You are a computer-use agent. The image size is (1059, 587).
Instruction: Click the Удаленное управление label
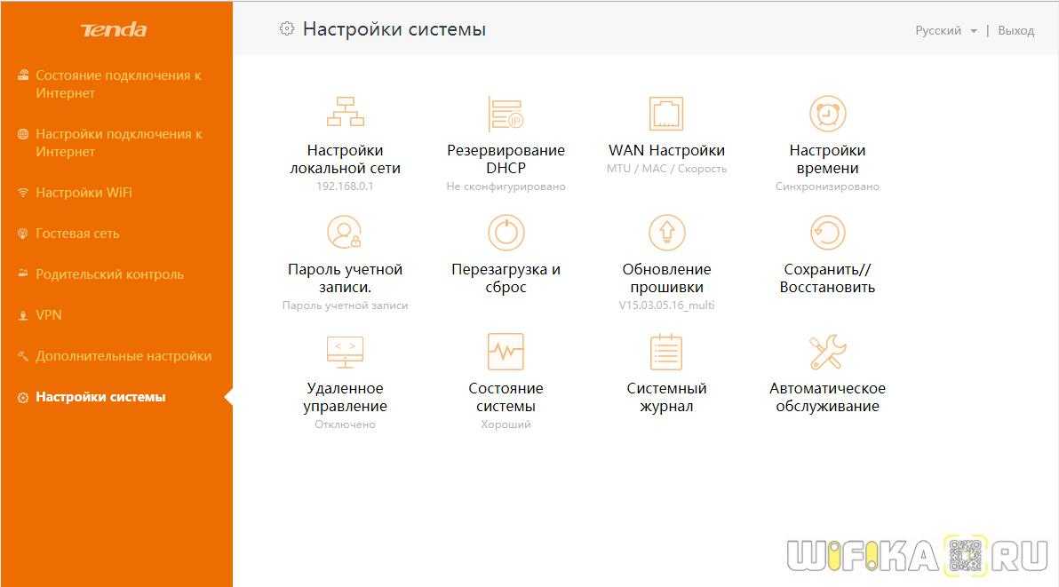(x=345, y=398)
